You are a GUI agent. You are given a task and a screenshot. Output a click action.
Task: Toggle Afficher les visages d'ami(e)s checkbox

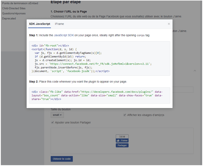pos(125,115)
